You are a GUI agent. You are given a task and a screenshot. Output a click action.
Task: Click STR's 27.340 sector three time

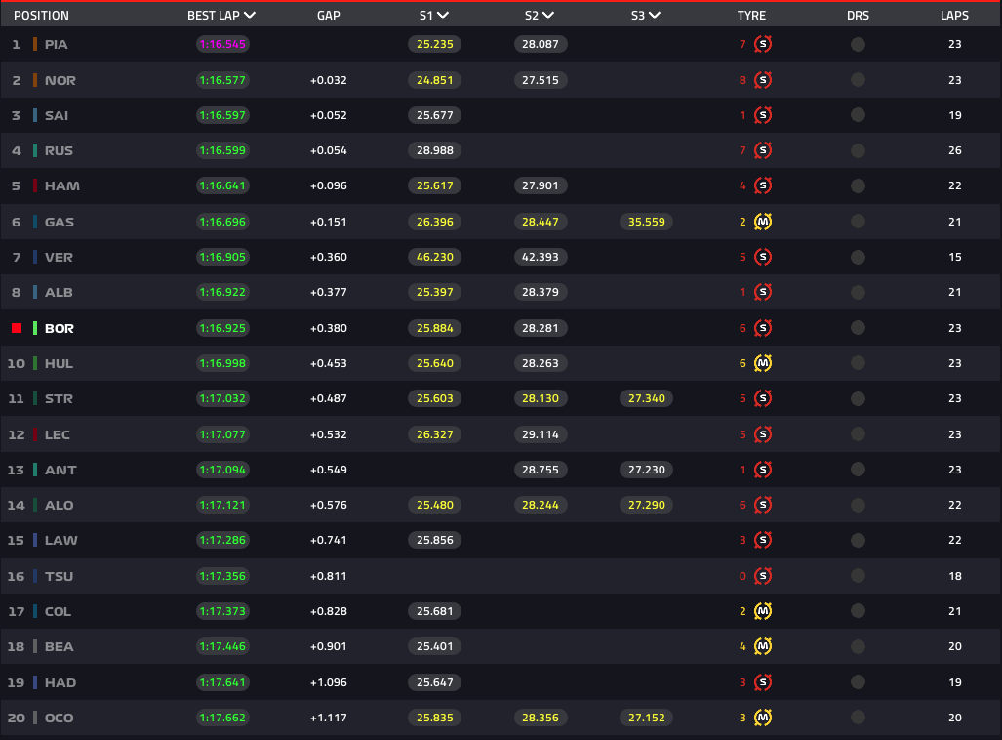click(x=646, y=398)
